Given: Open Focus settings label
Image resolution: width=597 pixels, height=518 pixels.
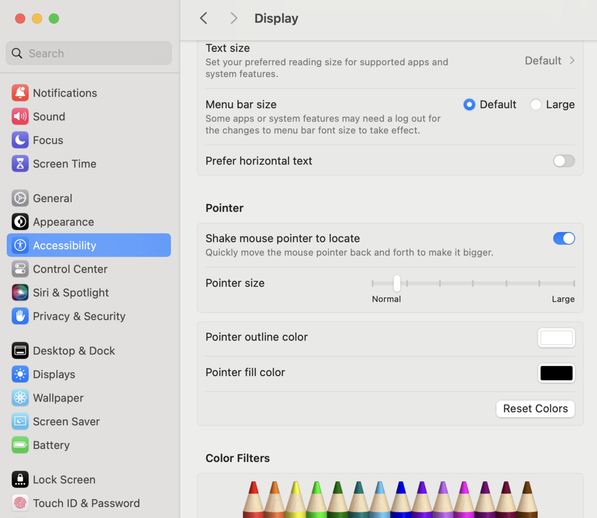Looking at the screenshot, I should pyautogui.click(x=48, y=140).
